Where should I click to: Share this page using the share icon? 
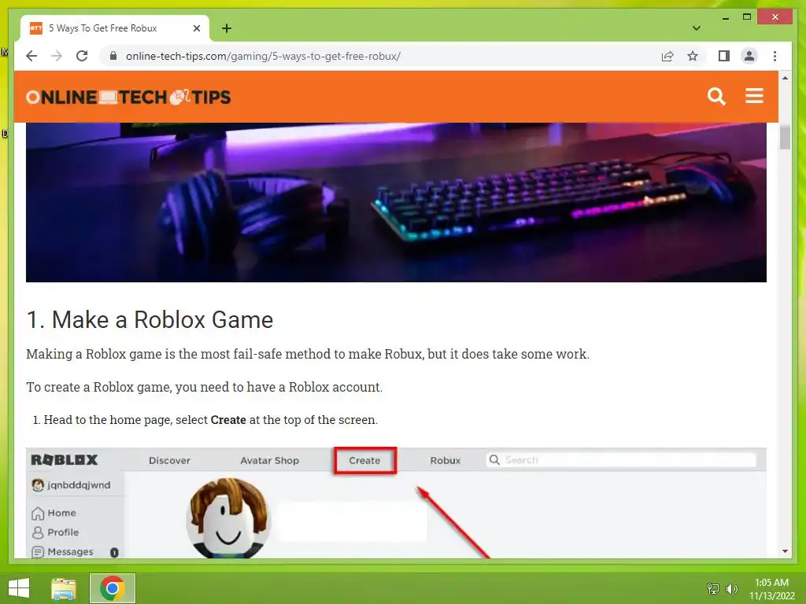point(667,56)
